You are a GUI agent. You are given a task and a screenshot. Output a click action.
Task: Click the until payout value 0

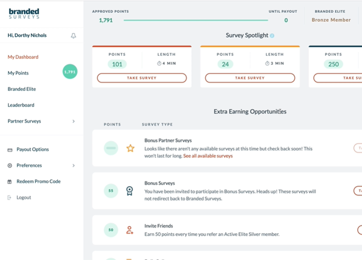tap(286, 20)
